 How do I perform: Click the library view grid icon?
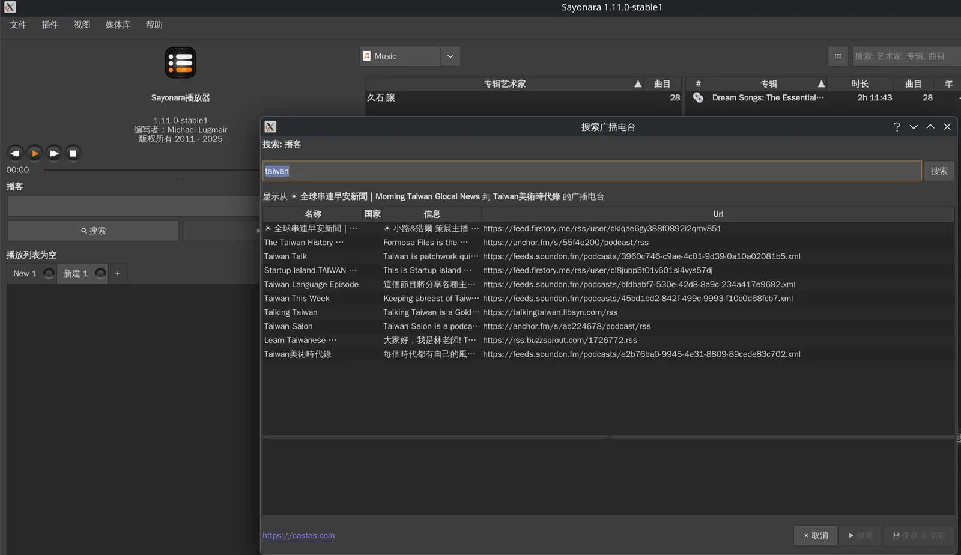click(x=838, y=56)
